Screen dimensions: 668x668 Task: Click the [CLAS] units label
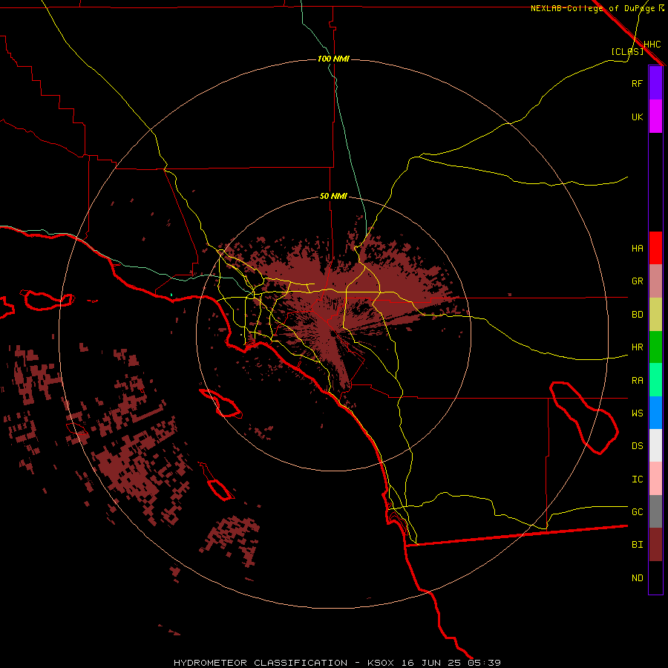pyautogui.click(x=627, y=51)
